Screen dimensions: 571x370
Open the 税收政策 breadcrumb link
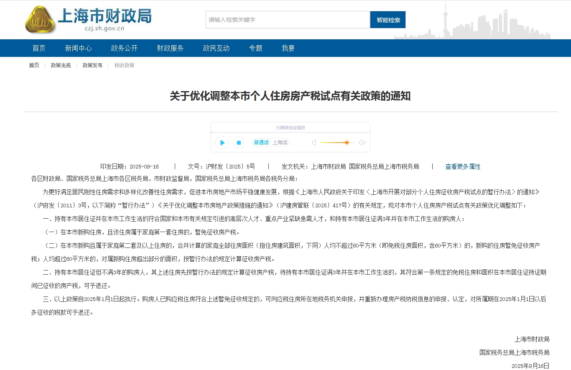125,65
